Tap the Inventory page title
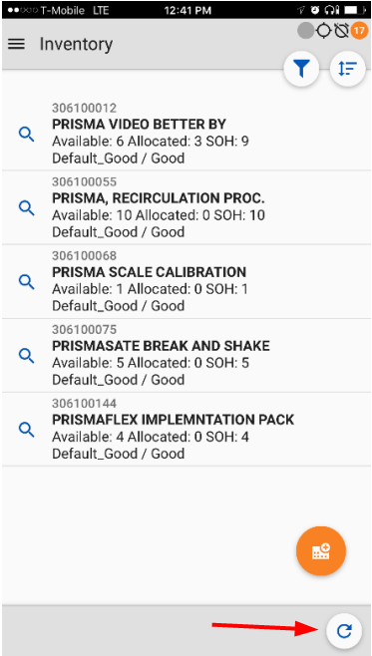This screenshot has height=656, width=372. (x=76, y=44)
